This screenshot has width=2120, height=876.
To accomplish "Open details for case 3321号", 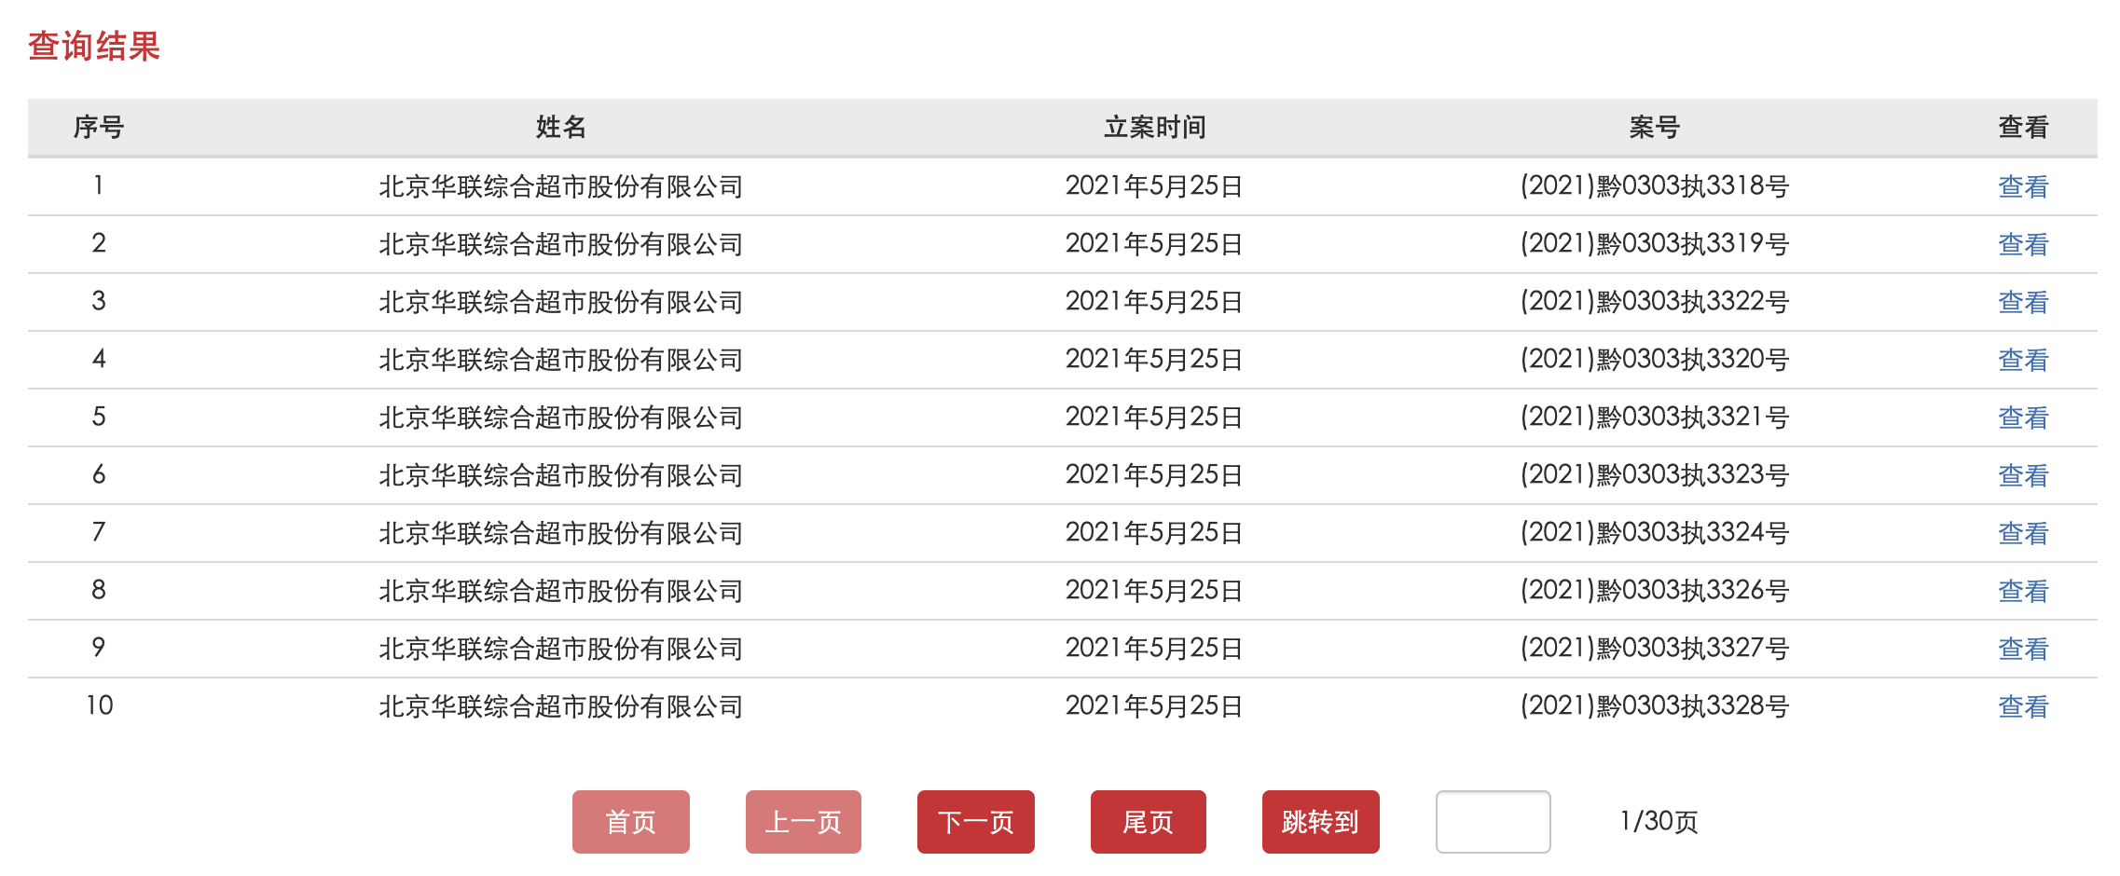I will (x=2022, y=418).
